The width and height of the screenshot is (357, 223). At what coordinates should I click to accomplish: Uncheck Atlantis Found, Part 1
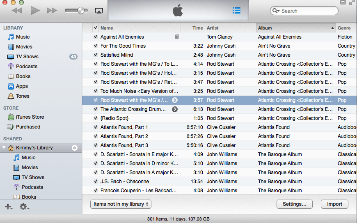tap(96, 127)
